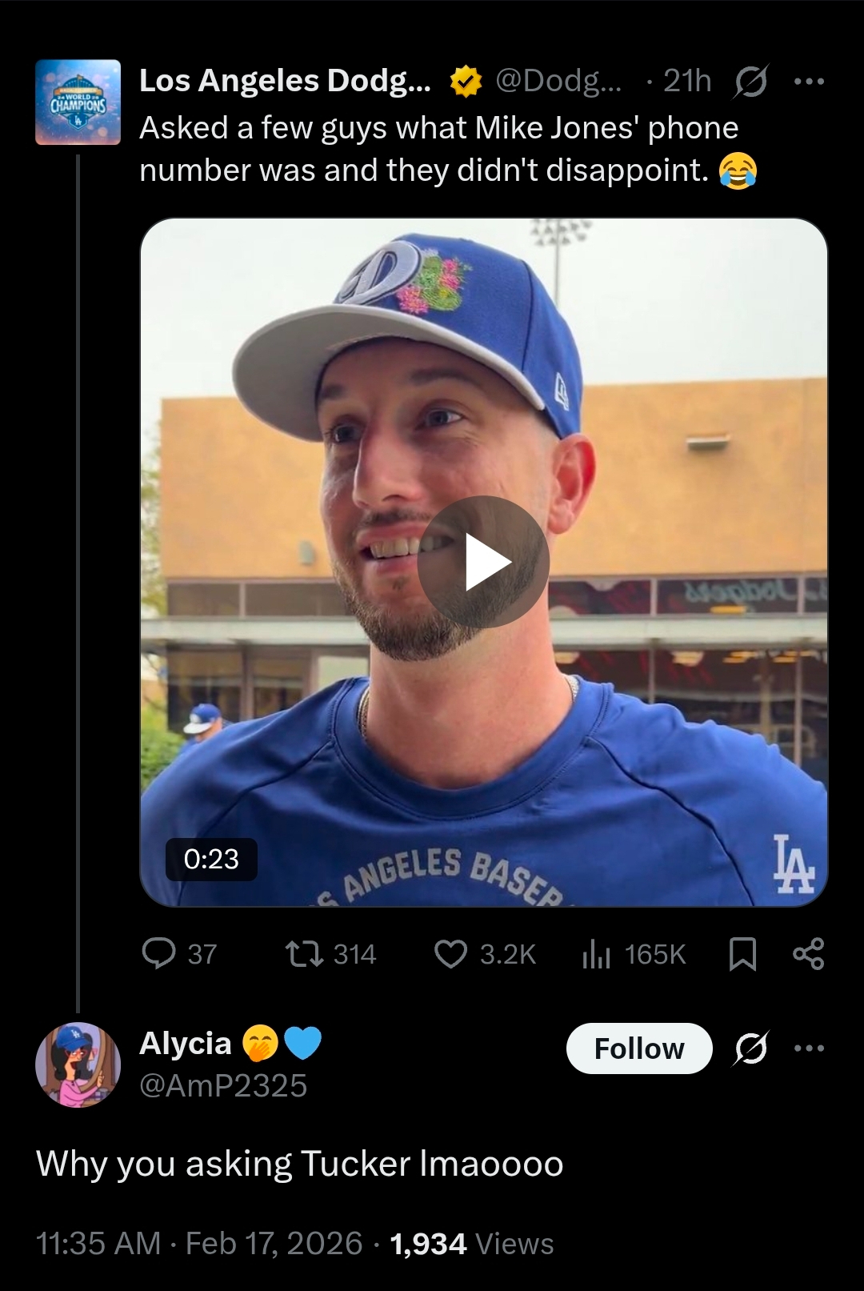864x1291 pixels.
Task: Play the Dodgers video
Action: click(x=483, y=562)
